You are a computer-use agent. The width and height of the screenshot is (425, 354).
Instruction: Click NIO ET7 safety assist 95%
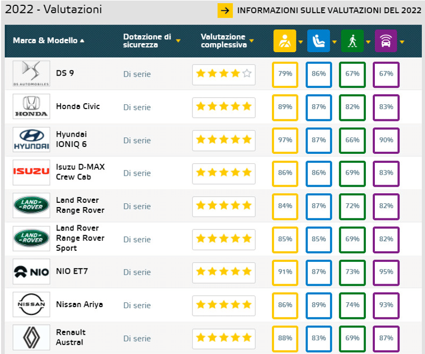tap(386, 273)
